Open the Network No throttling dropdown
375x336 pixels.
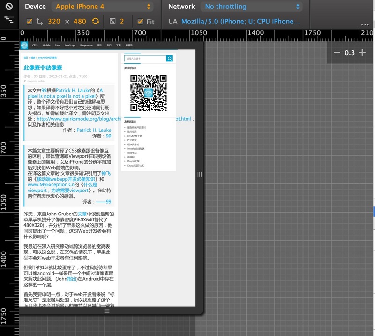coord(252,7)
